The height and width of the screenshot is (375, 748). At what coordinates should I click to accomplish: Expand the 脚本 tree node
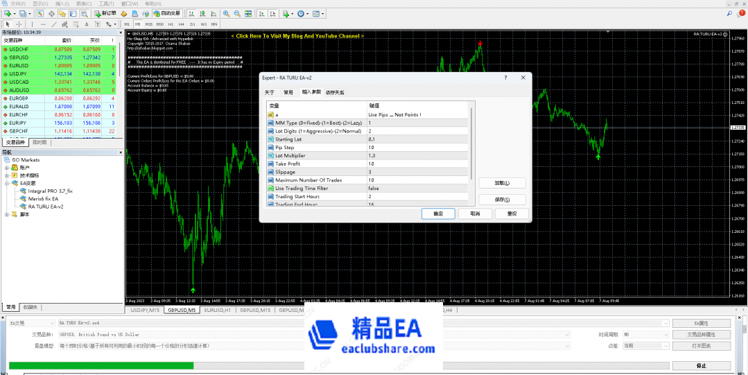7,214
